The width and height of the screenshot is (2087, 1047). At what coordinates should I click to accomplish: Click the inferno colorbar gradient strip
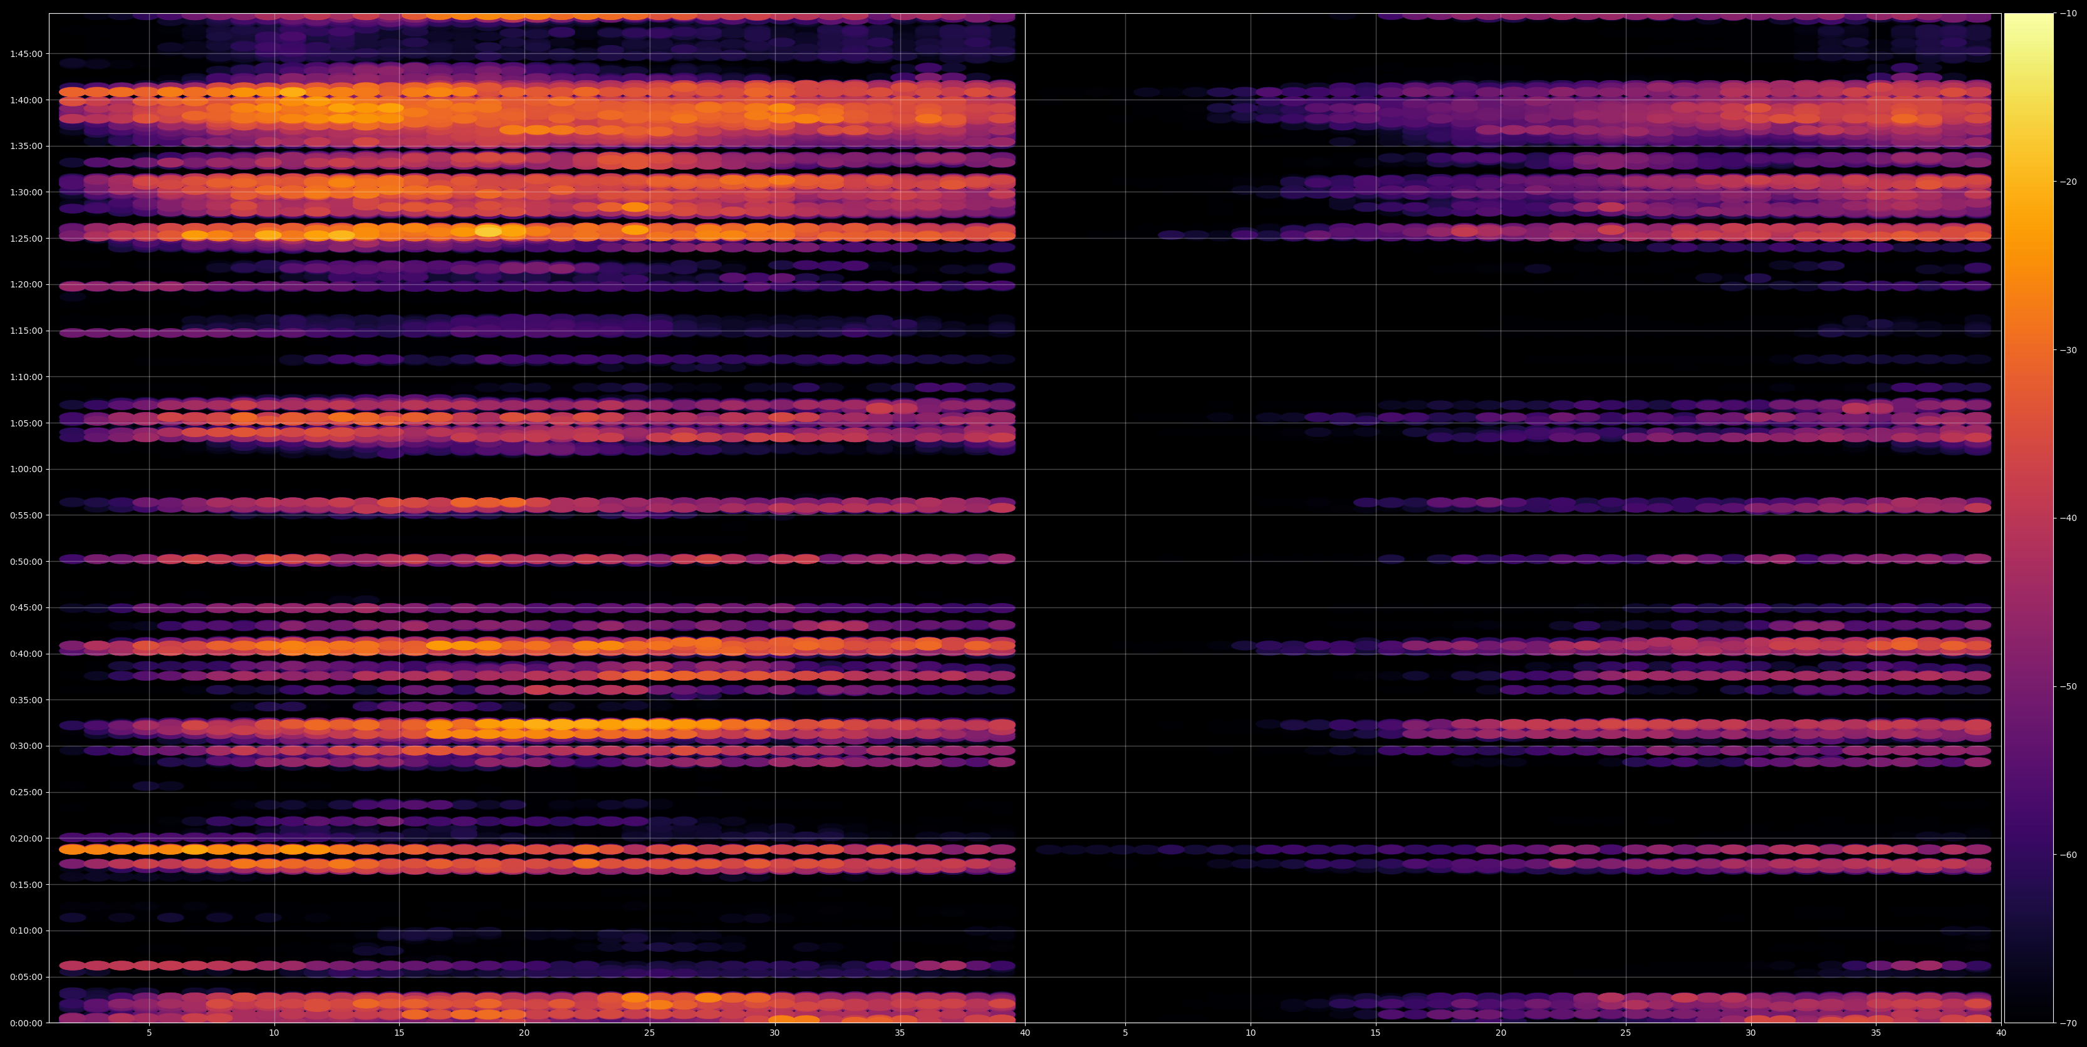pyautogui.click(x=2029, y=518)
